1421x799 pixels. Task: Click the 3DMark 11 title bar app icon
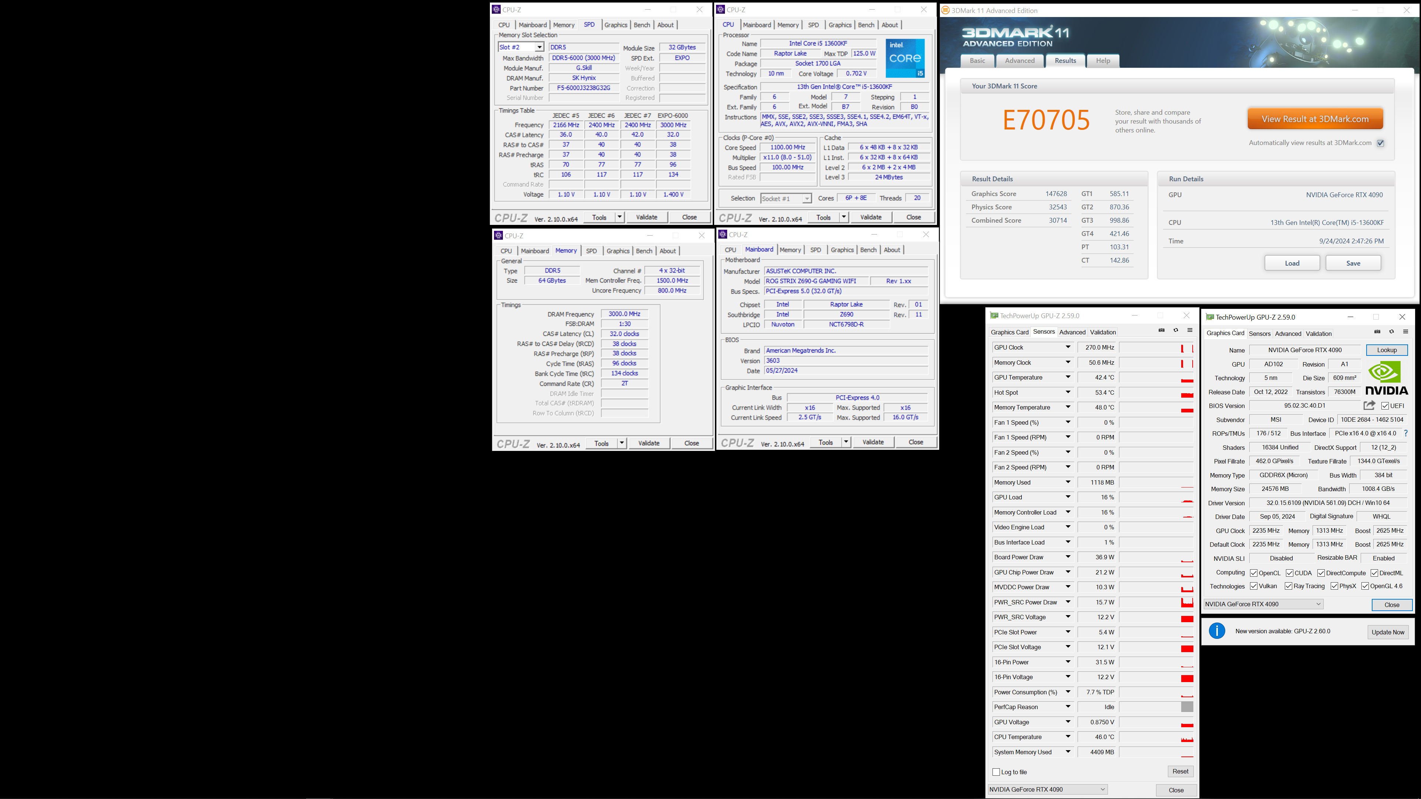point(945,10)
